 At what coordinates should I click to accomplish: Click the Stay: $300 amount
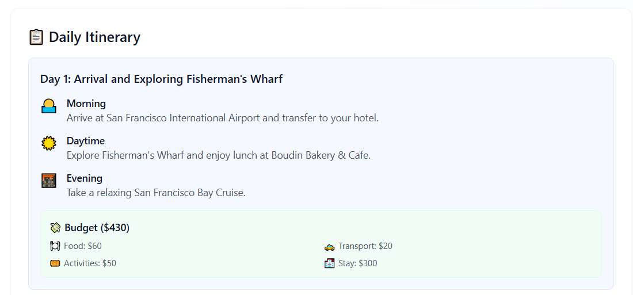coord(358,263)
